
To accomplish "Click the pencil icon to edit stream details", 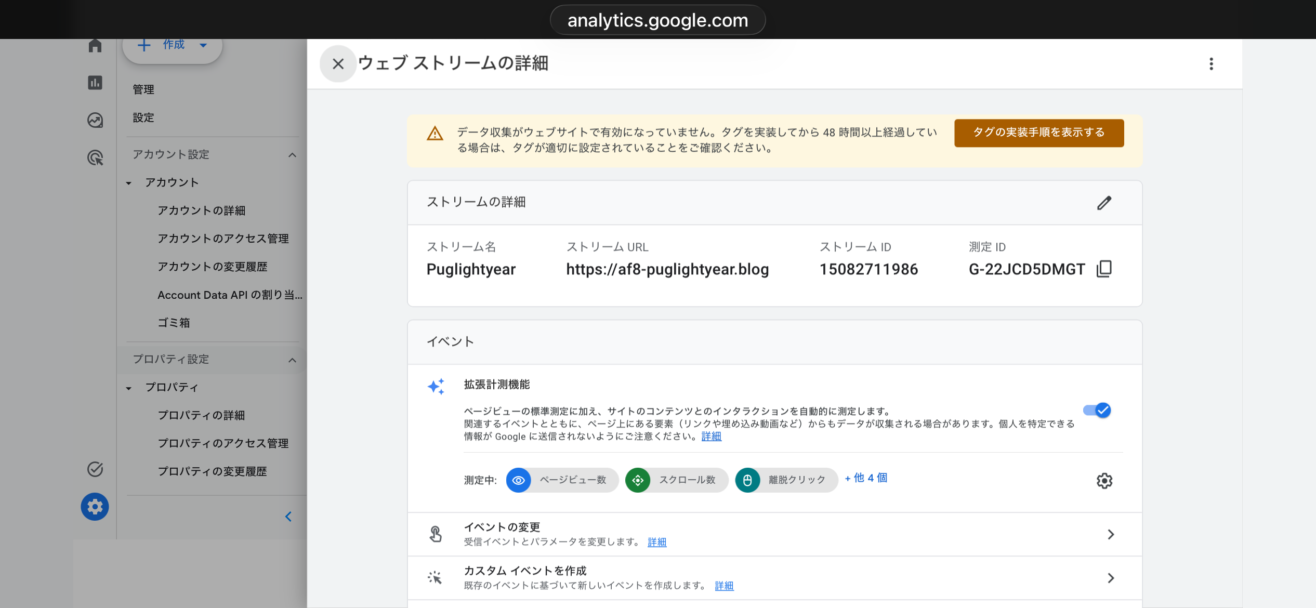I will [1104, 203].
